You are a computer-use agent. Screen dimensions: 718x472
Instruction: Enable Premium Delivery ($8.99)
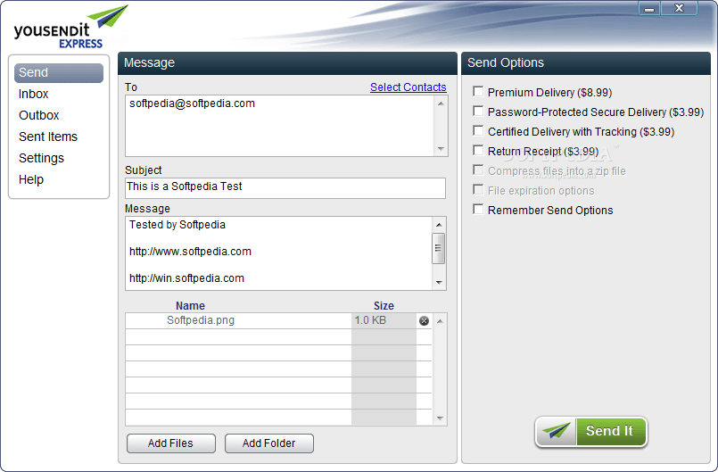478,92
